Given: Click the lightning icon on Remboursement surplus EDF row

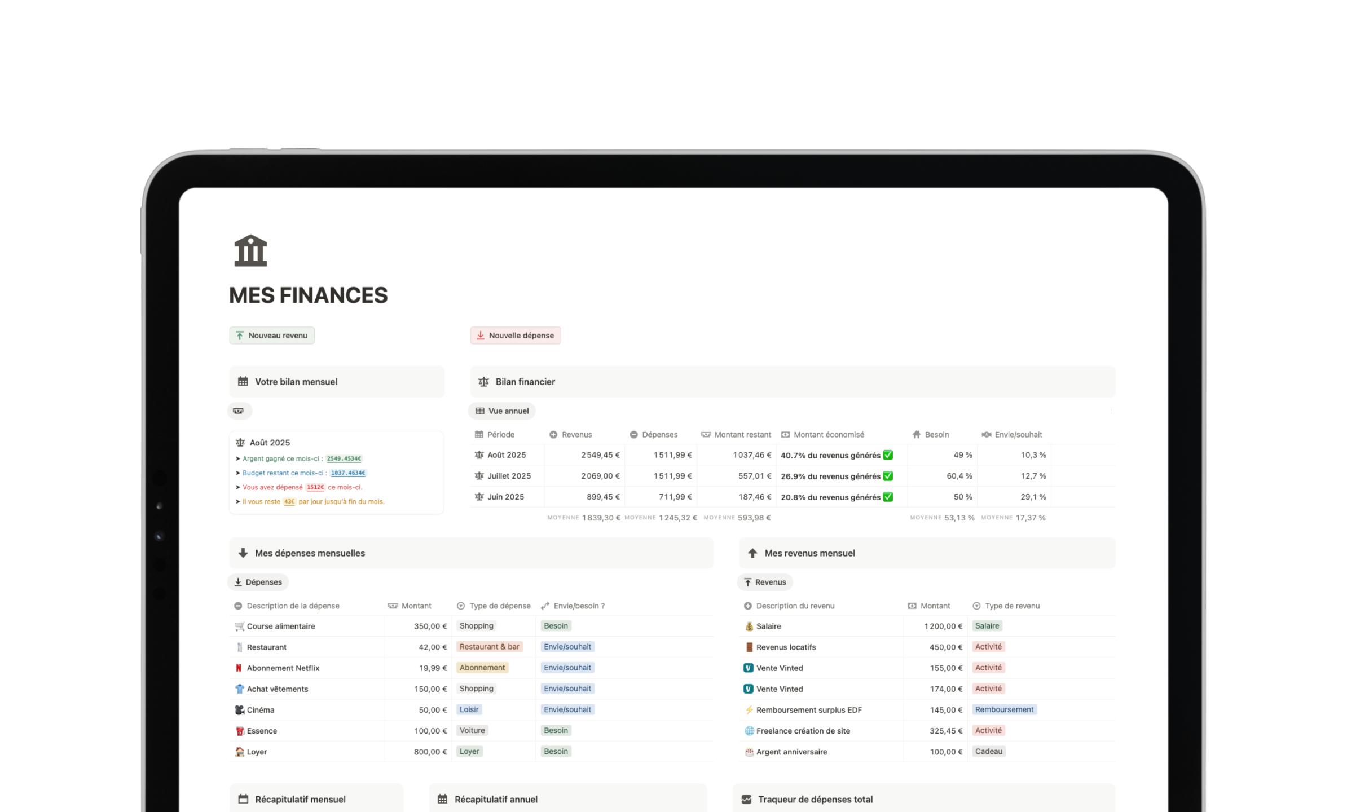Looking at the screenshot, I should coord(748,709).
